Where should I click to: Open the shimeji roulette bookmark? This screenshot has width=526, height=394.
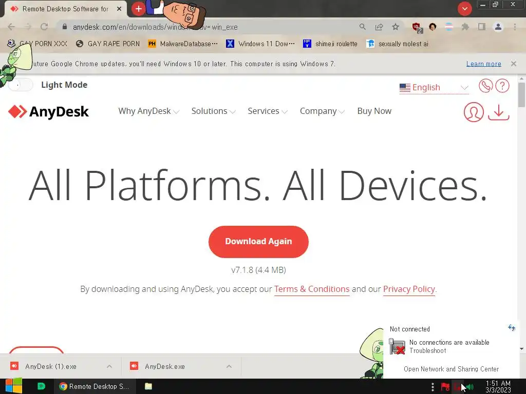[330, 44]
